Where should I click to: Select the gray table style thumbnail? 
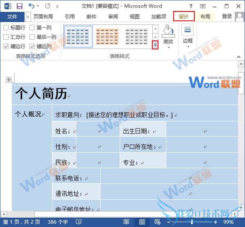pos(136,37)
